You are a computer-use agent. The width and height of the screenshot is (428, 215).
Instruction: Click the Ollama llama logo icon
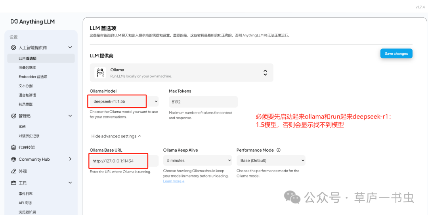(x=100, y=72)
